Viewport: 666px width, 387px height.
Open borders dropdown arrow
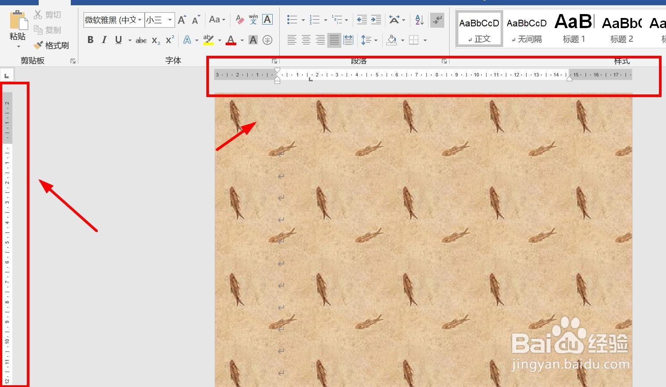click(x=425, y=40)
